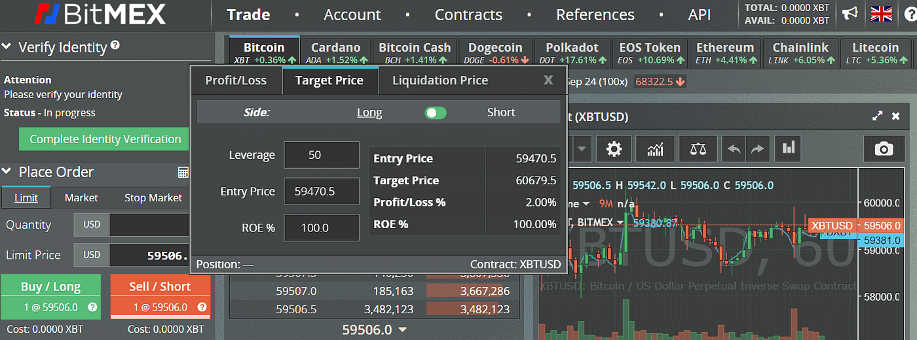This screenshot has width=917, height=340.
Task: Select the EOS Token tab
Action: 650,52
